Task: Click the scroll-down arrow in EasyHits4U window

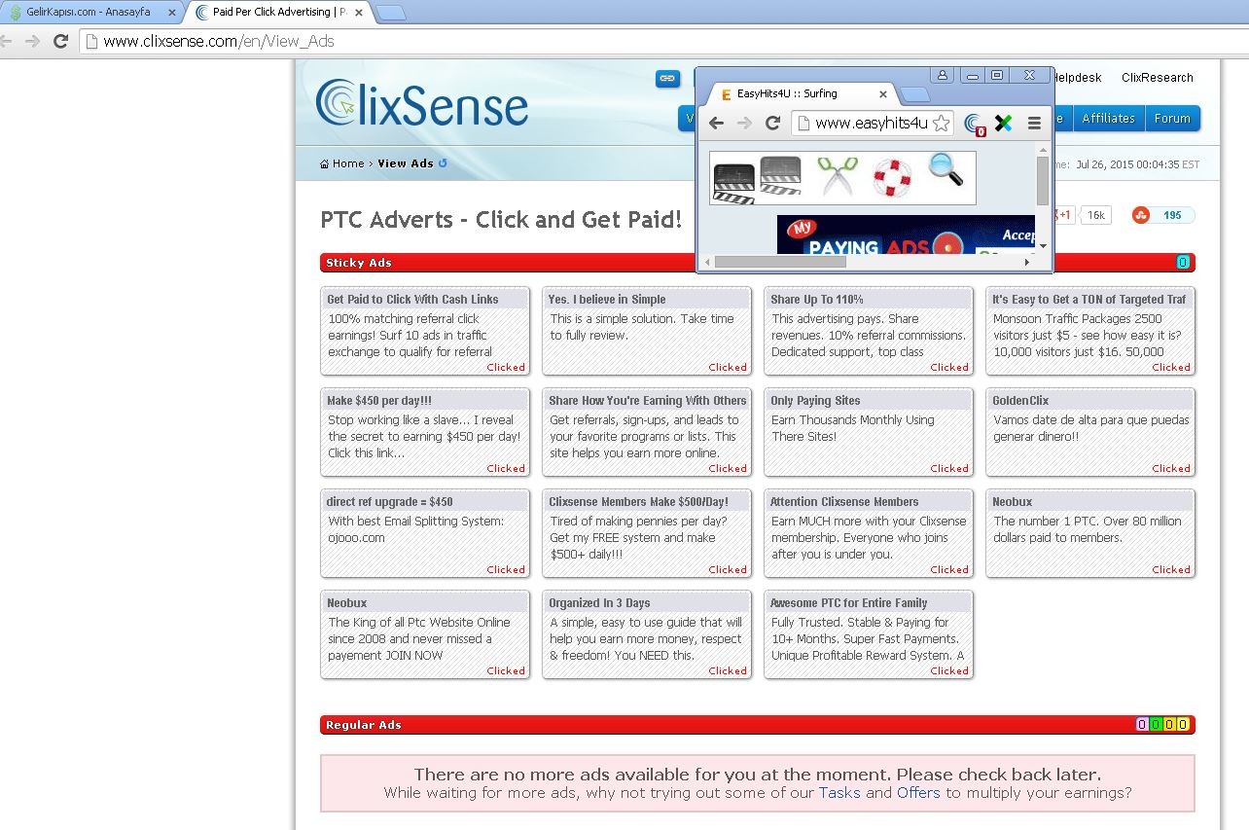Action: pos(1043,246)
